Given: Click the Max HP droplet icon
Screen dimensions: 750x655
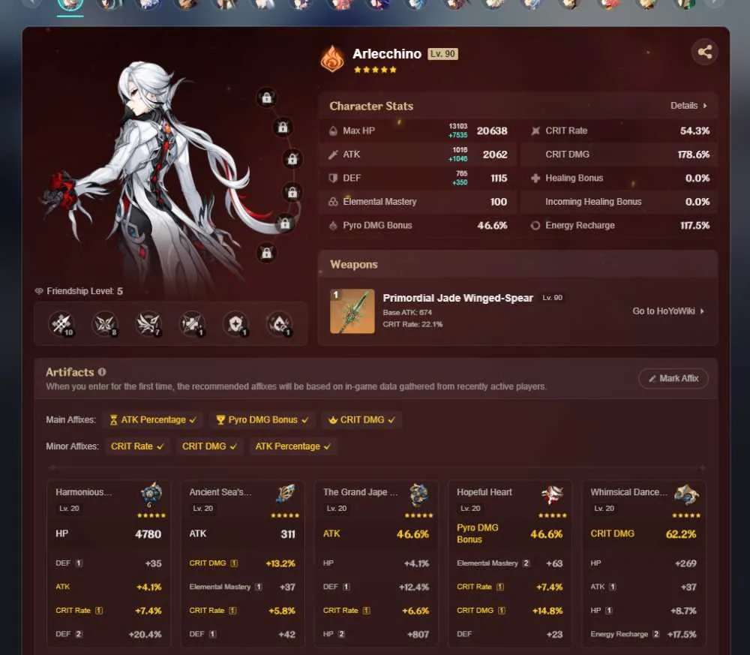Looking at the screenshot, I should tap(334, 131).
